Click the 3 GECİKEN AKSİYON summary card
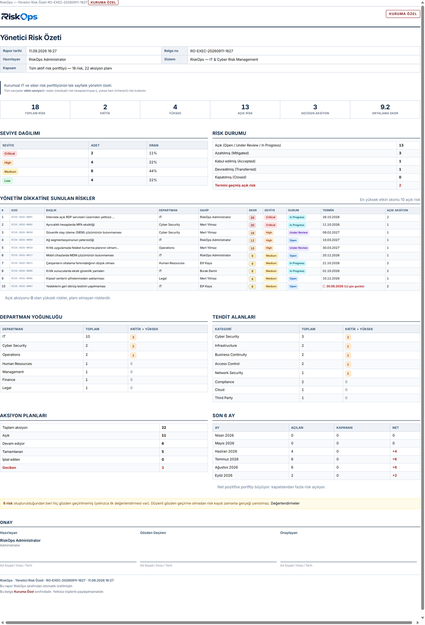This screenshot has height=625, width=425. pos(315,109)
